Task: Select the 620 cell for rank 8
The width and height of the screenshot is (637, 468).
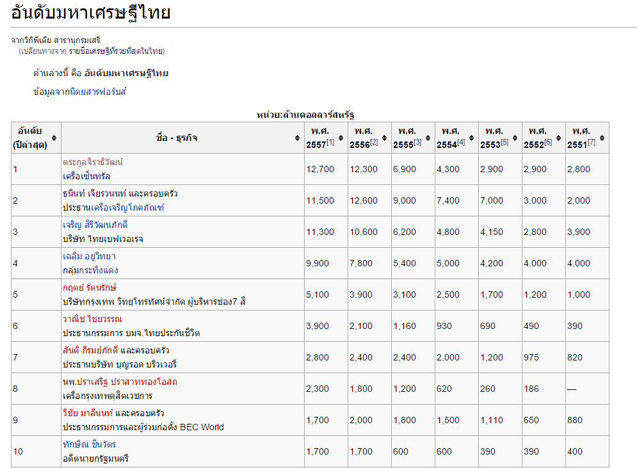Action: click(456, 389)
